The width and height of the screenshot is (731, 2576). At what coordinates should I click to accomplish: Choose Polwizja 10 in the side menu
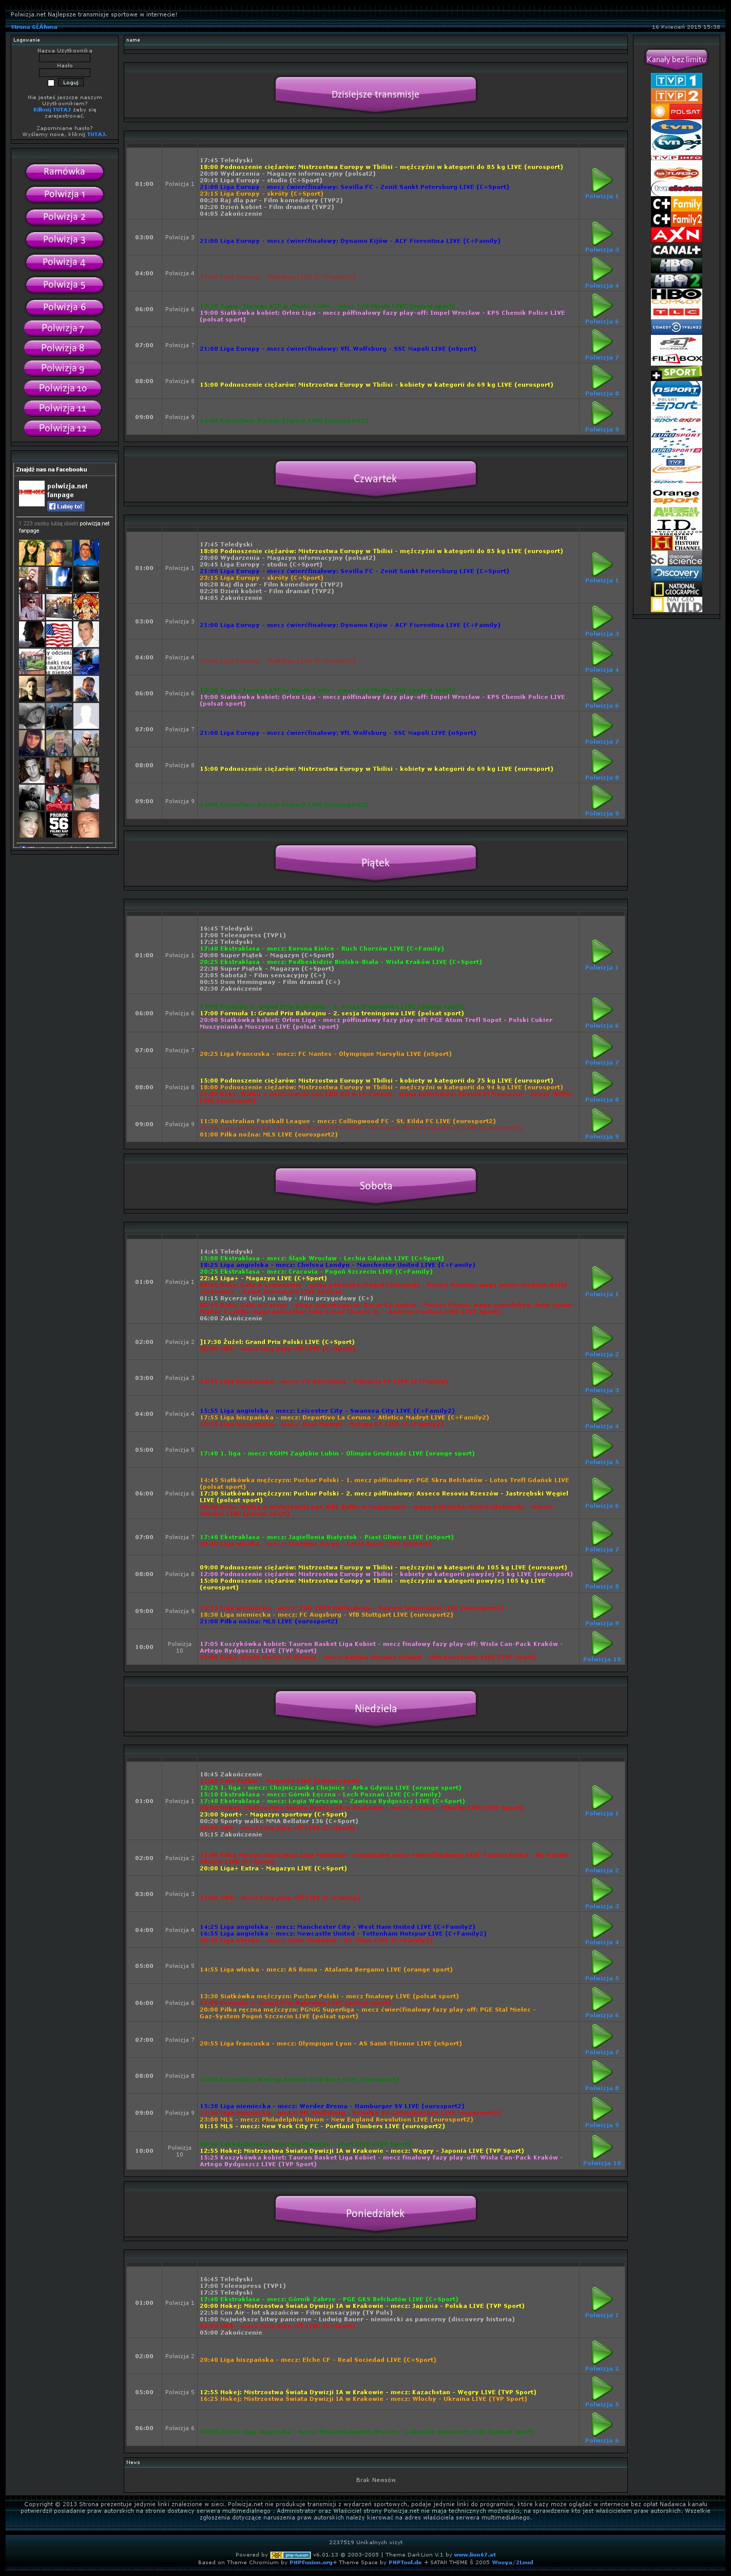(x=63, y=388)
